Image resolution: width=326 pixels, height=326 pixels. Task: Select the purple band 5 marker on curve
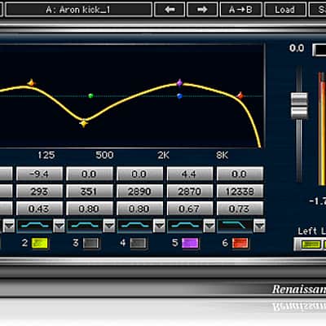[x=179, y=83]
